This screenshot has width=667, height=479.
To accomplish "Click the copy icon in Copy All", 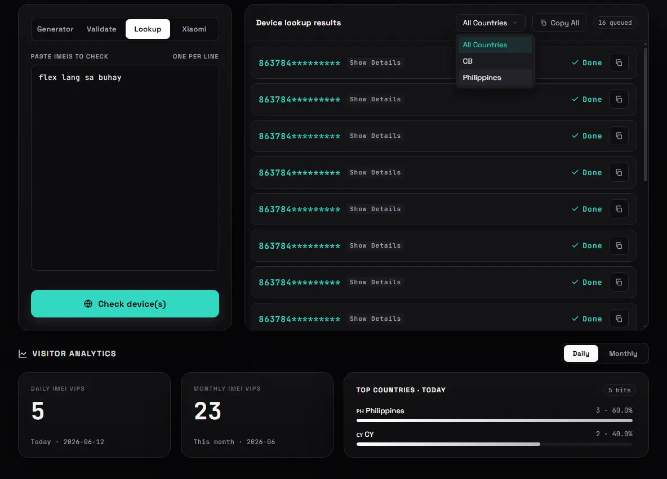I will (543, 23).
